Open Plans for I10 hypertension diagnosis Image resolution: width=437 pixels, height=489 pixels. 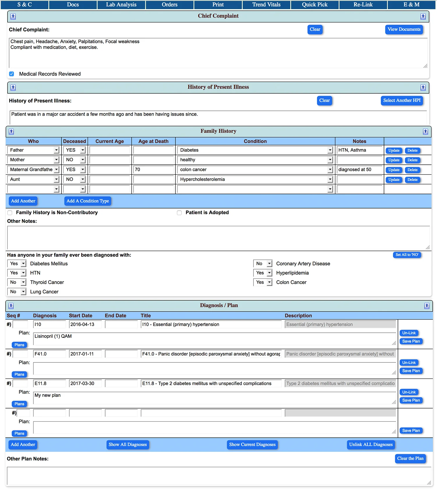click(x=20, y=345)
